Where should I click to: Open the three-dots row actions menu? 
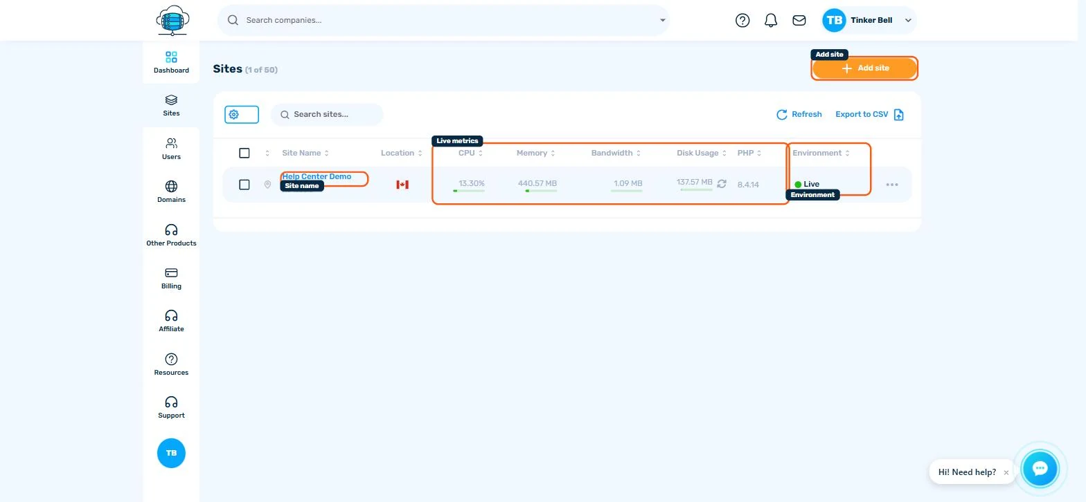point(892,185)
